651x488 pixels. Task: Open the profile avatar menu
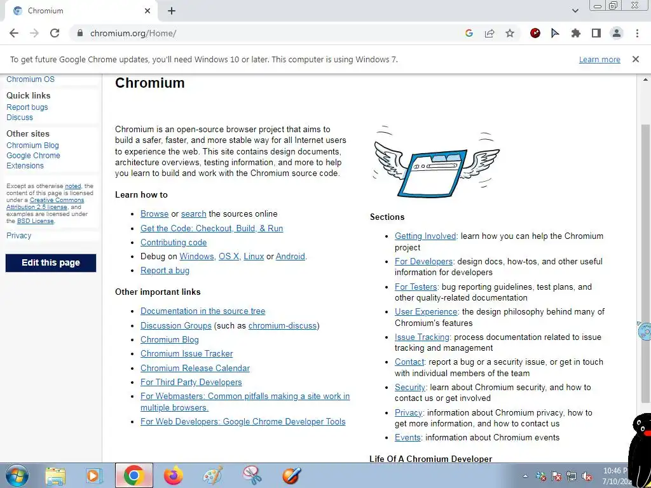(617, 33)
